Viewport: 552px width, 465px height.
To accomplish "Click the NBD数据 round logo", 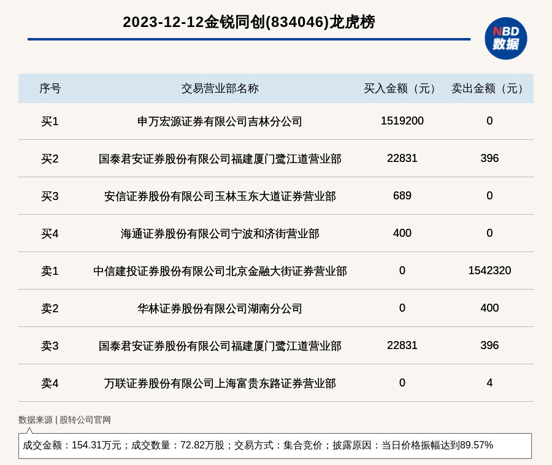I will click(x=505, y=39).
